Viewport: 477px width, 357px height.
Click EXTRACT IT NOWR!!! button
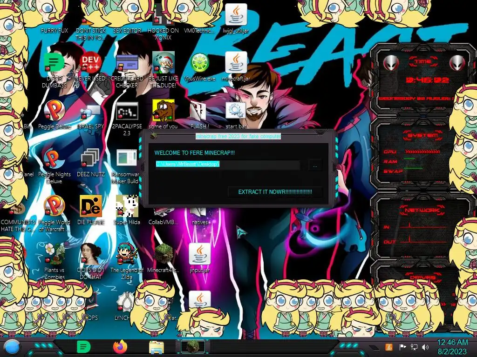pyautogui.click(x=275, y=192)
